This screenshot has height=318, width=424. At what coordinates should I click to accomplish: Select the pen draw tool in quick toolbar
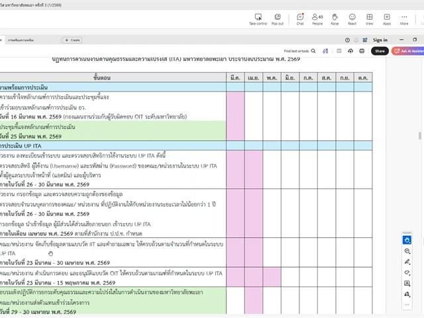point(407,262)
